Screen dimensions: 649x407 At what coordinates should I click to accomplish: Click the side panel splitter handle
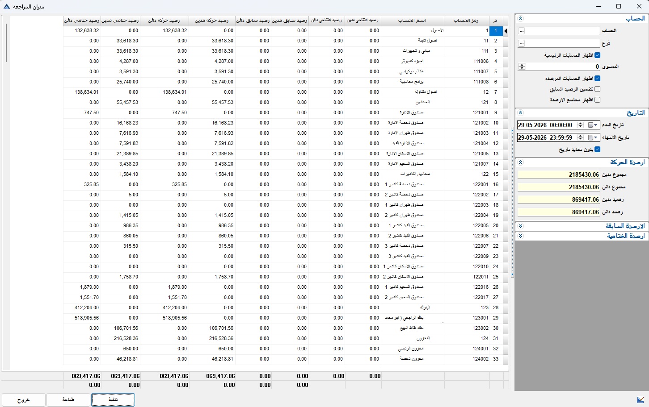(512, 202)
